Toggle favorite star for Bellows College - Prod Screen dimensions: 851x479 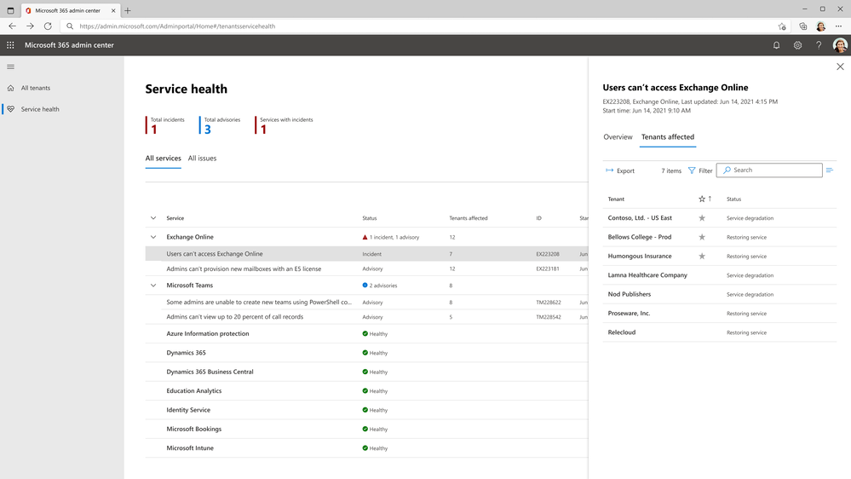click(x=702, y=237)
